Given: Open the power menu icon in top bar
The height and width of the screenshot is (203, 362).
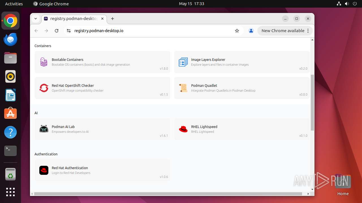Looking at the screenshot, I should 355,4.
